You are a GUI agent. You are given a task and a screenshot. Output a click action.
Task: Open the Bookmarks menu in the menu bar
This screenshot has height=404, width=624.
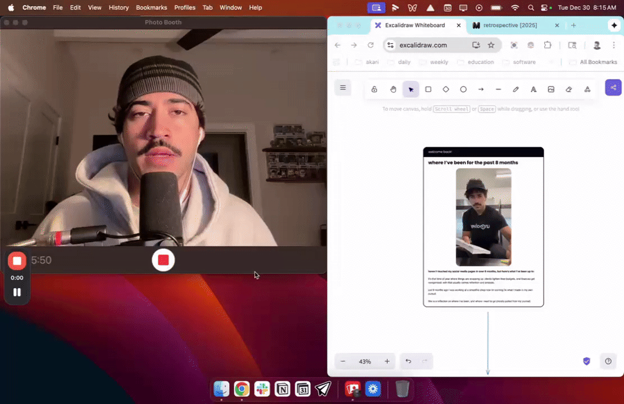coord(151,7)
